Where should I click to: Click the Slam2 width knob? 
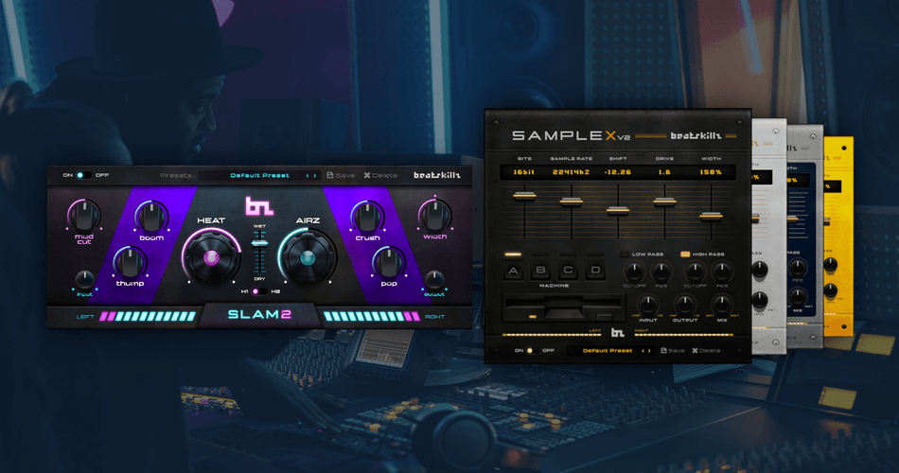[x=434, y=213]
